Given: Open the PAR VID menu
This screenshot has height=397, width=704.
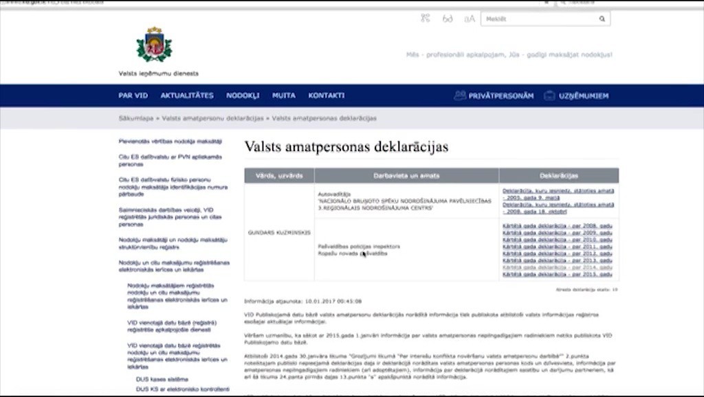Looking at the screenshot, I should 133,95.
